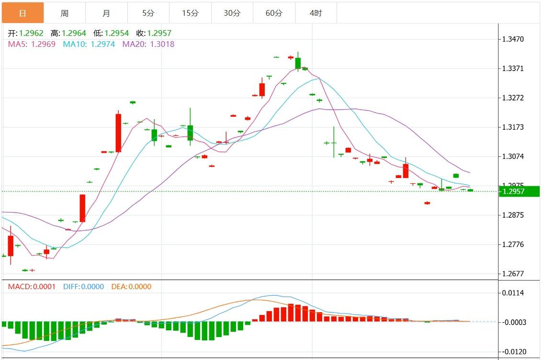Choose the 30分 chart interval
544x360 pixels.
(232, 13)
